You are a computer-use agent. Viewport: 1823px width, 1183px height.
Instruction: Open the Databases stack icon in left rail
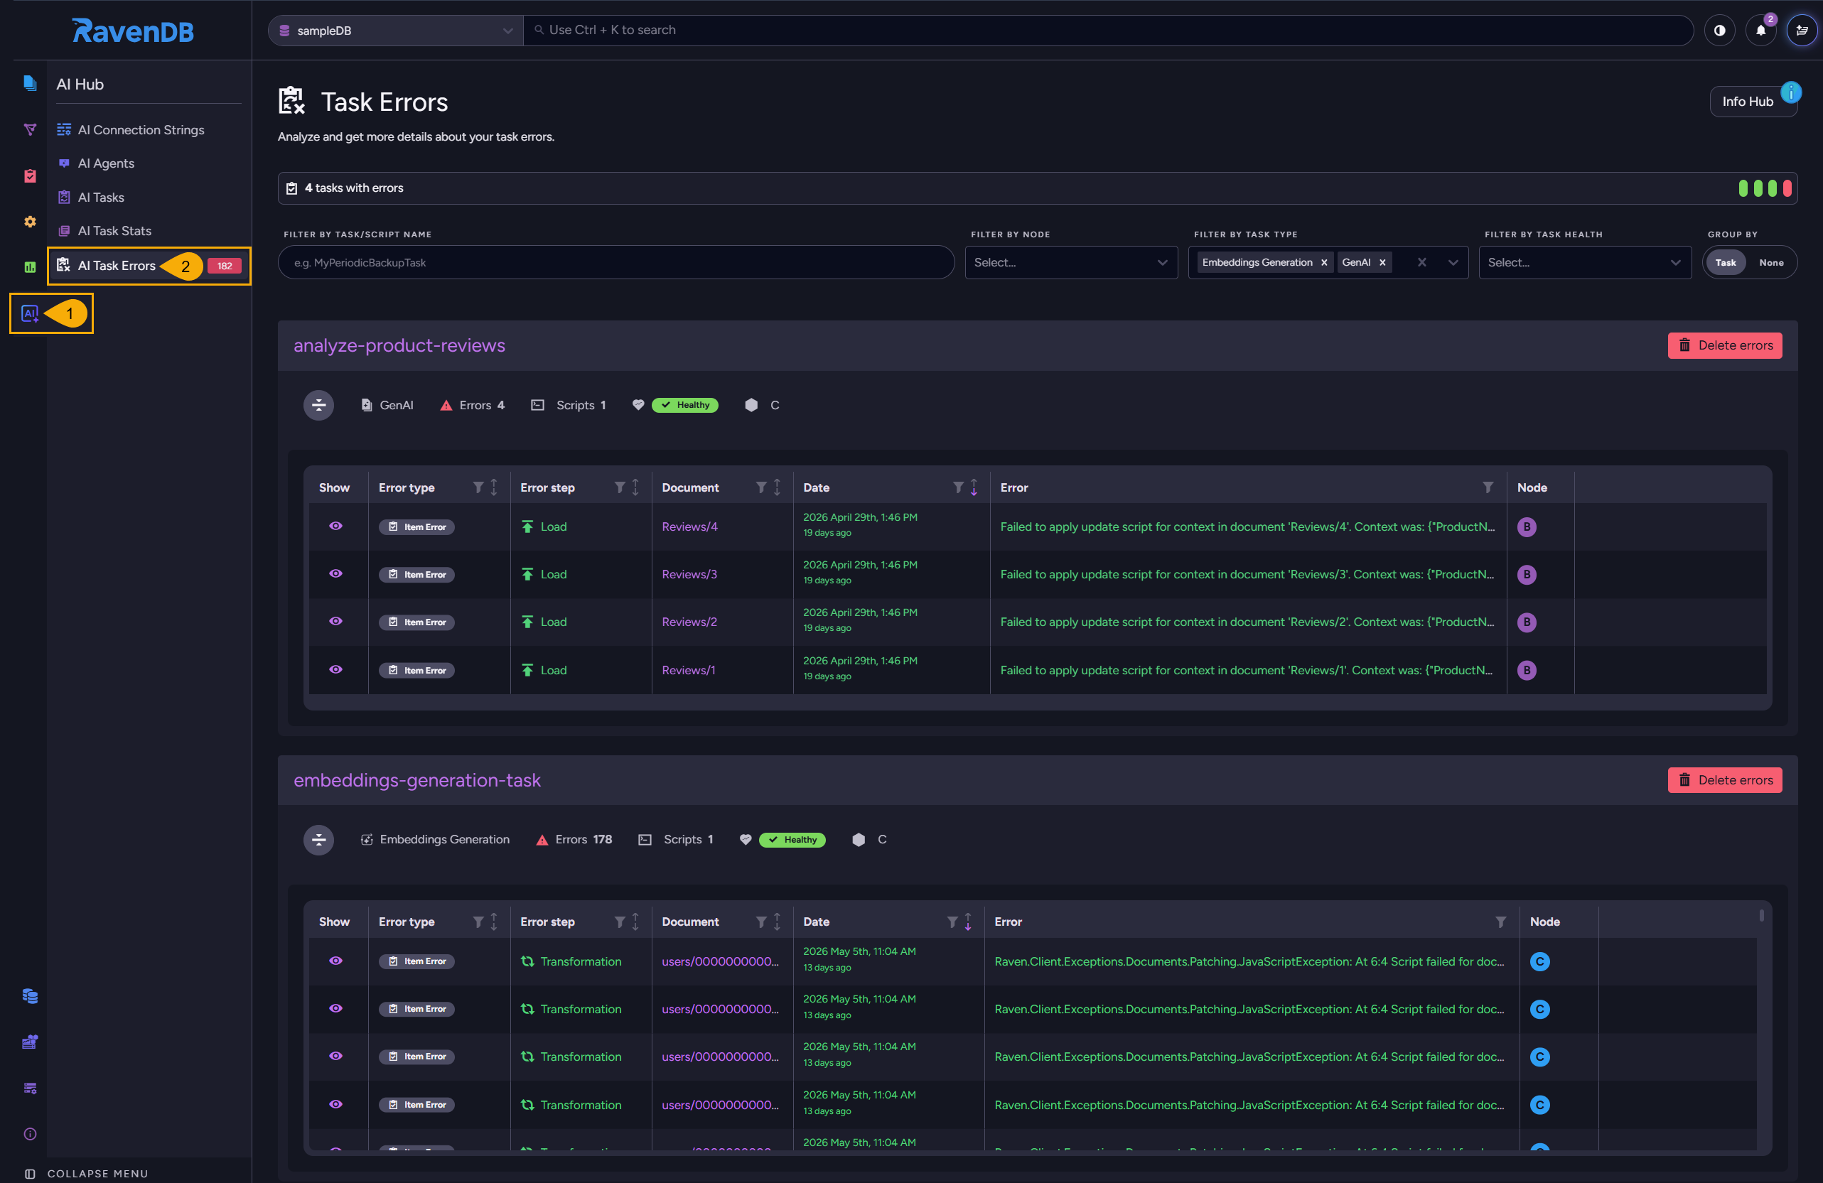coord(30,995)
